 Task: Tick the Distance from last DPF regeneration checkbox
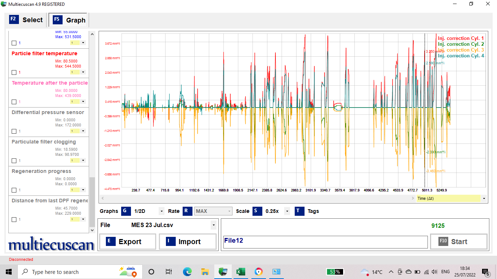pyautogui.click(x=14, y=219)
